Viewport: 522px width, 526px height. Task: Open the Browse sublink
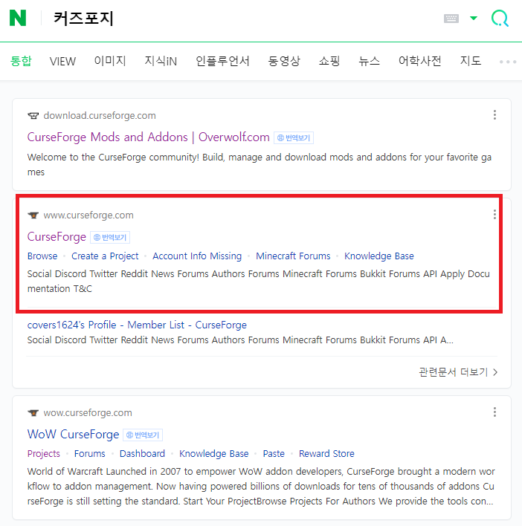click(x=42, y=256)
